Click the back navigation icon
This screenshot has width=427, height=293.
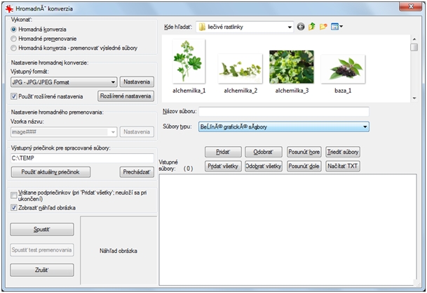301,27
